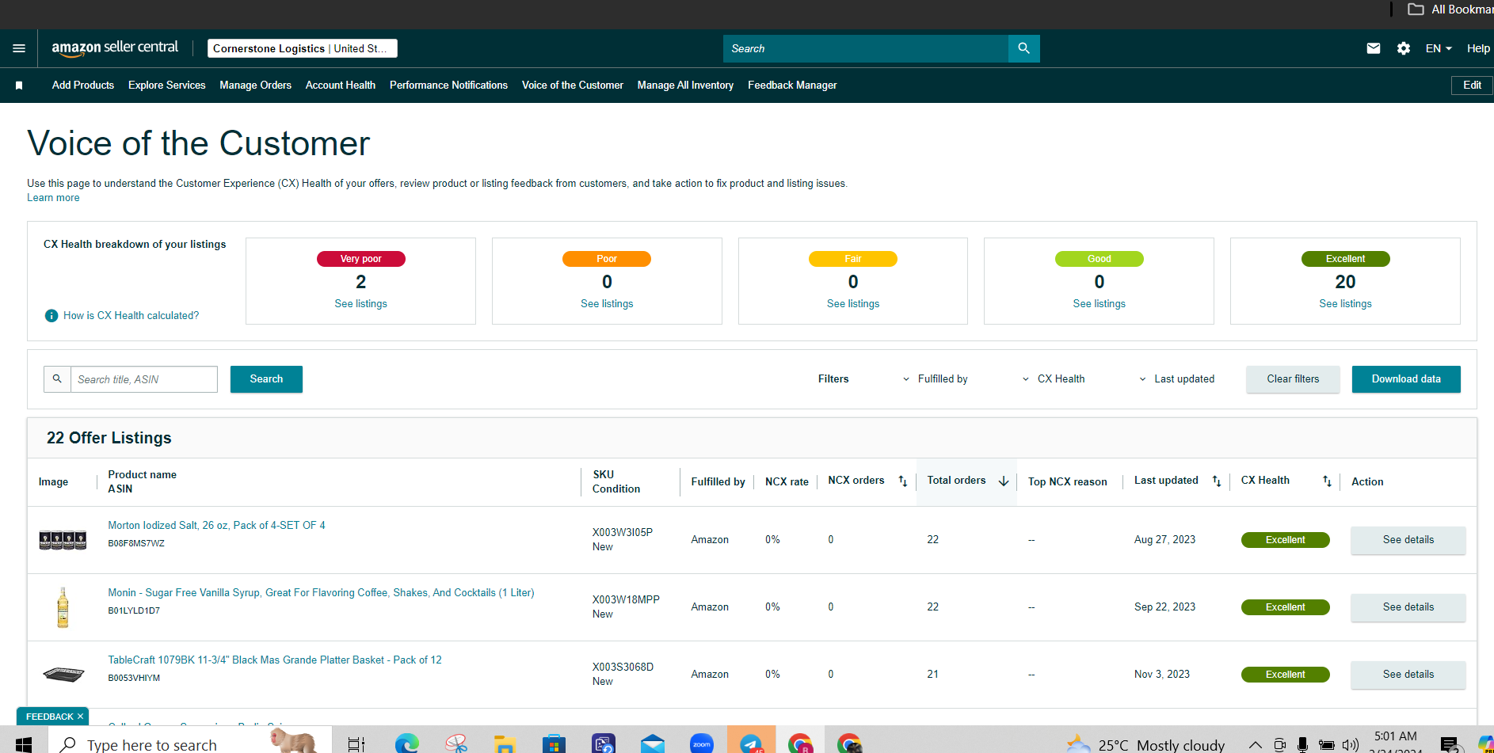Open File Explorer from taskbar
The height and width of the screenshot is (753, 1494).
pos(505,744)
